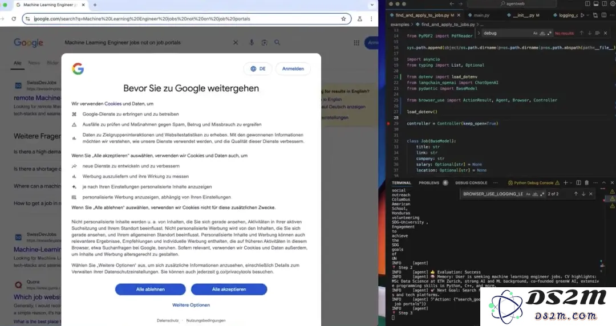
Task: Open Chrome three-dot menu
Action: pyautogui.click(x=371, y=19)
